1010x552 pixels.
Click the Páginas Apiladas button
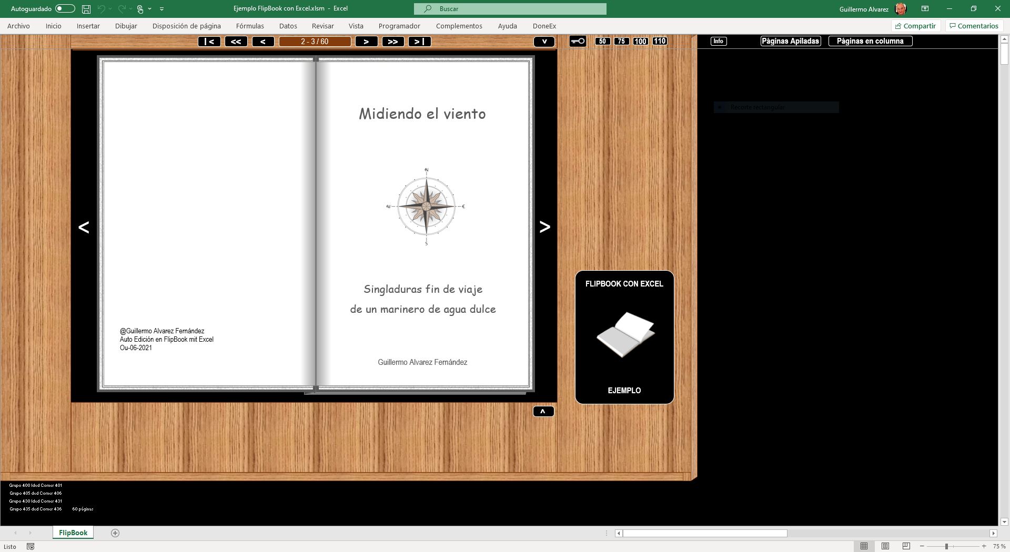pyautogui.click(x=790, y=41)
